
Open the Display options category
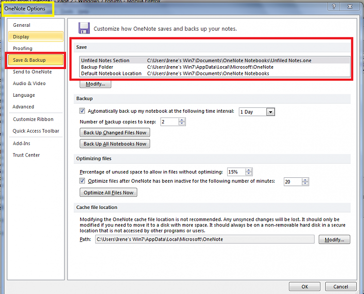[x=35, y=37]
